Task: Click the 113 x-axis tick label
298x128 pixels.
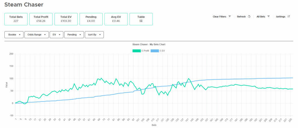Action: tap(152, 120)
